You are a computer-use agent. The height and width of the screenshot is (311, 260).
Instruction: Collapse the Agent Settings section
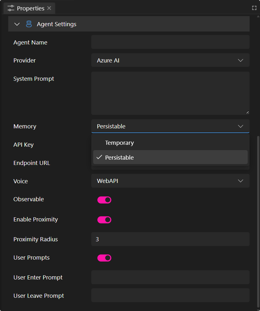tap(17, 24)
